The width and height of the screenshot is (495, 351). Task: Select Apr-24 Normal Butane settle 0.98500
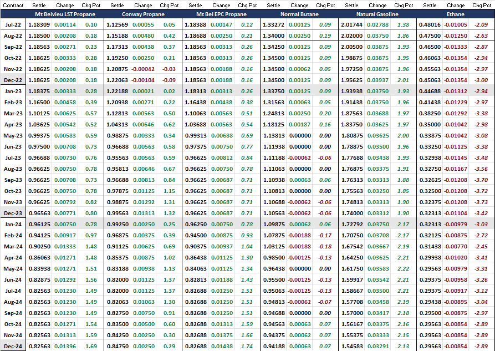pos(273,257)
